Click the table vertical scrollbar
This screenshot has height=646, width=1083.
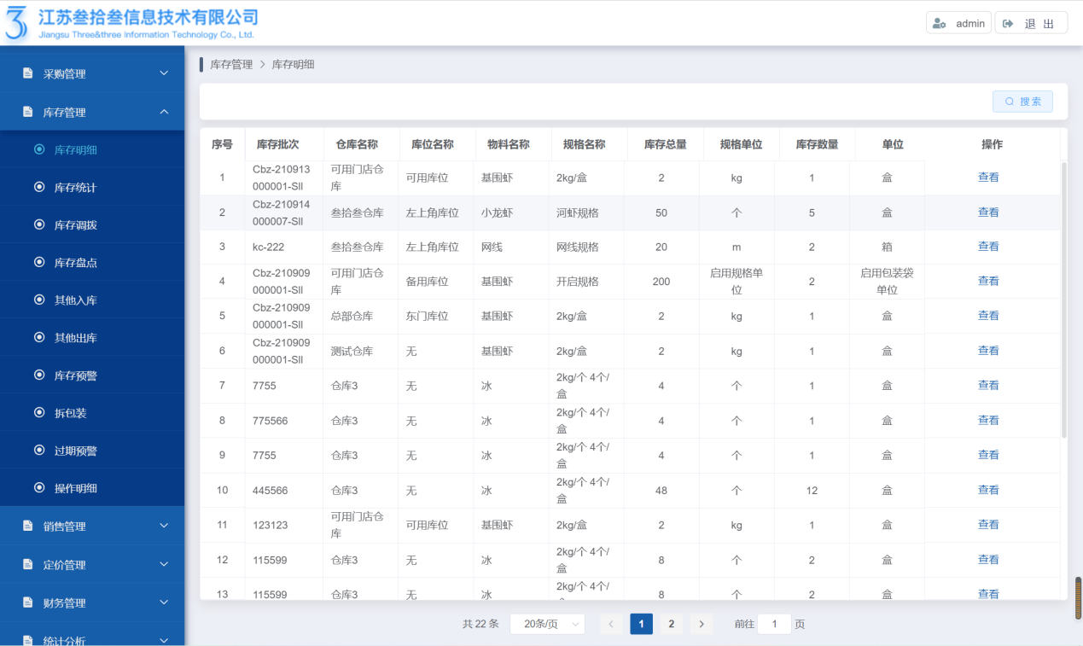click(x=1063, y=299)
